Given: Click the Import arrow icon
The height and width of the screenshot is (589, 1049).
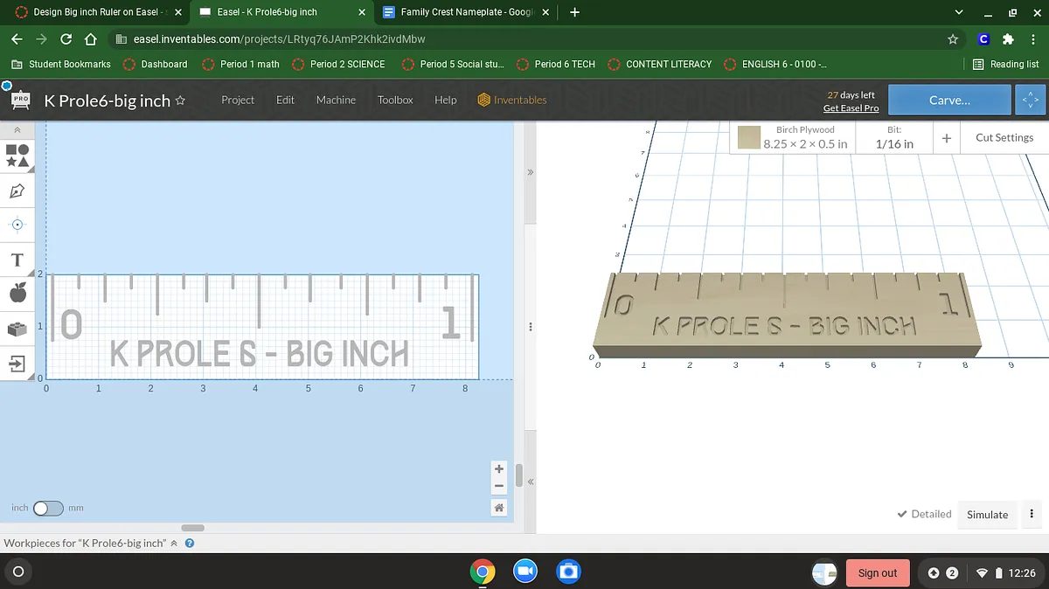Looking at the screenshot, I should click(x=17, y=363).
